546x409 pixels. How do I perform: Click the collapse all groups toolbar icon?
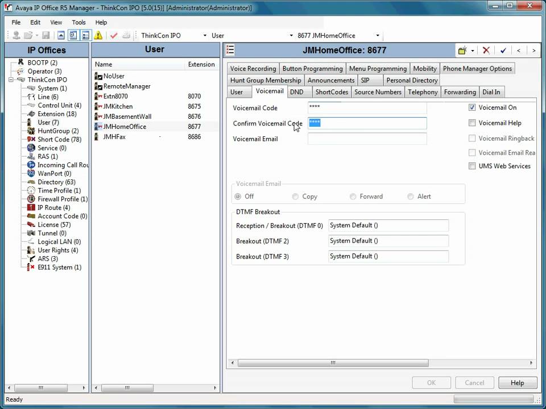(61, 35)
